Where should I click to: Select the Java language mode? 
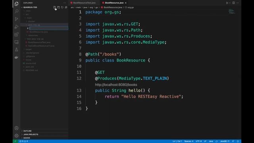point(211,141)
